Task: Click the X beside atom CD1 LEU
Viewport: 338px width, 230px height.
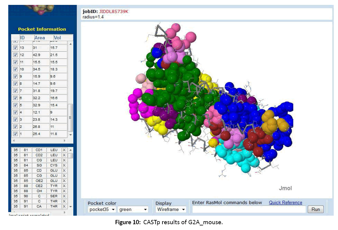Action: pos(64,150)
